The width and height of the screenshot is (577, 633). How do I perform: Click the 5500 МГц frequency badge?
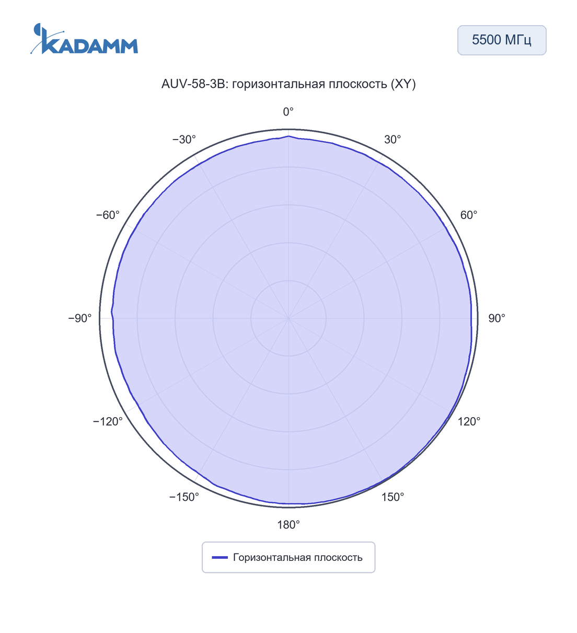click(x=502, y=40)
